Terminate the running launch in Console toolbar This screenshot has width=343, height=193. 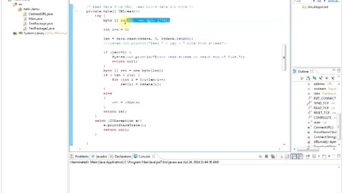click(260, 157)
